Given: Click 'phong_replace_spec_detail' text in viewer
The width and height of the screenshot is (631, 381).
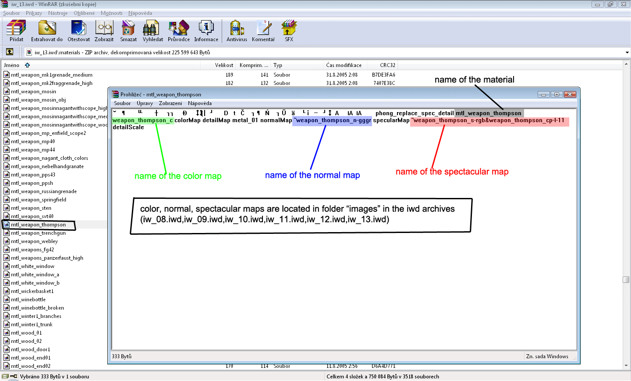Looking at the screenshot, I should [x=415, y=113].
